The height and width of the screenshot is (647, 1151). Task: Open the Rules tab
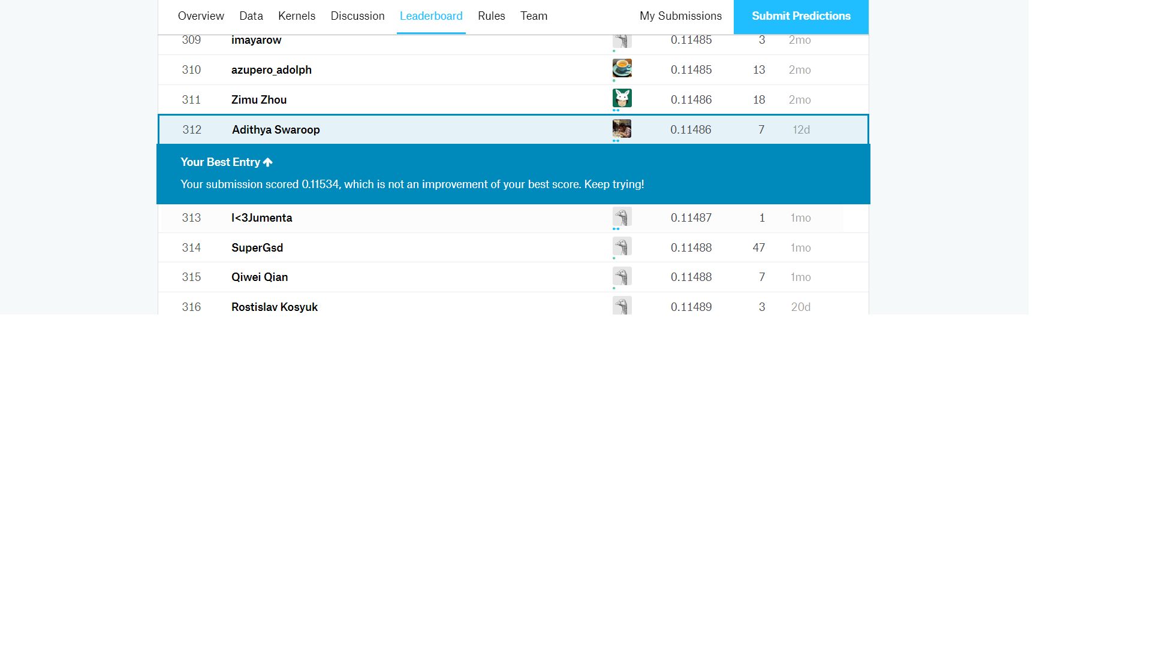pos(491,16)
